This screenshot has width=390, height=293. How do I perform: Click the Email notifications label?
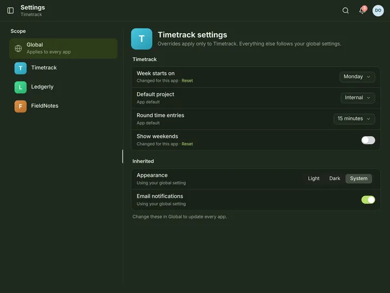coord(160,196)
